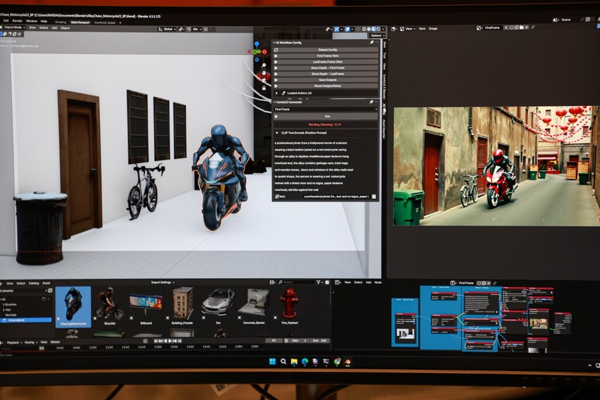Open Import Settings dropdown in asset browser
Viewport: 600px width, 400px height.
pos(163,283)
